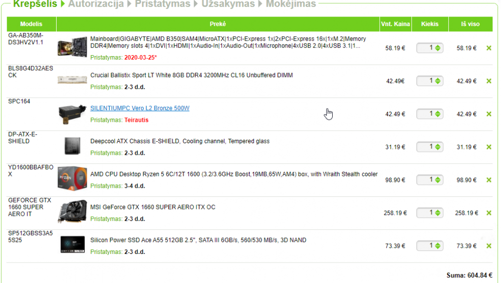Remove SILENTIUMPC Vero L2 from cart
Viewport: 501px width, 283px height.
click(488, 114)
